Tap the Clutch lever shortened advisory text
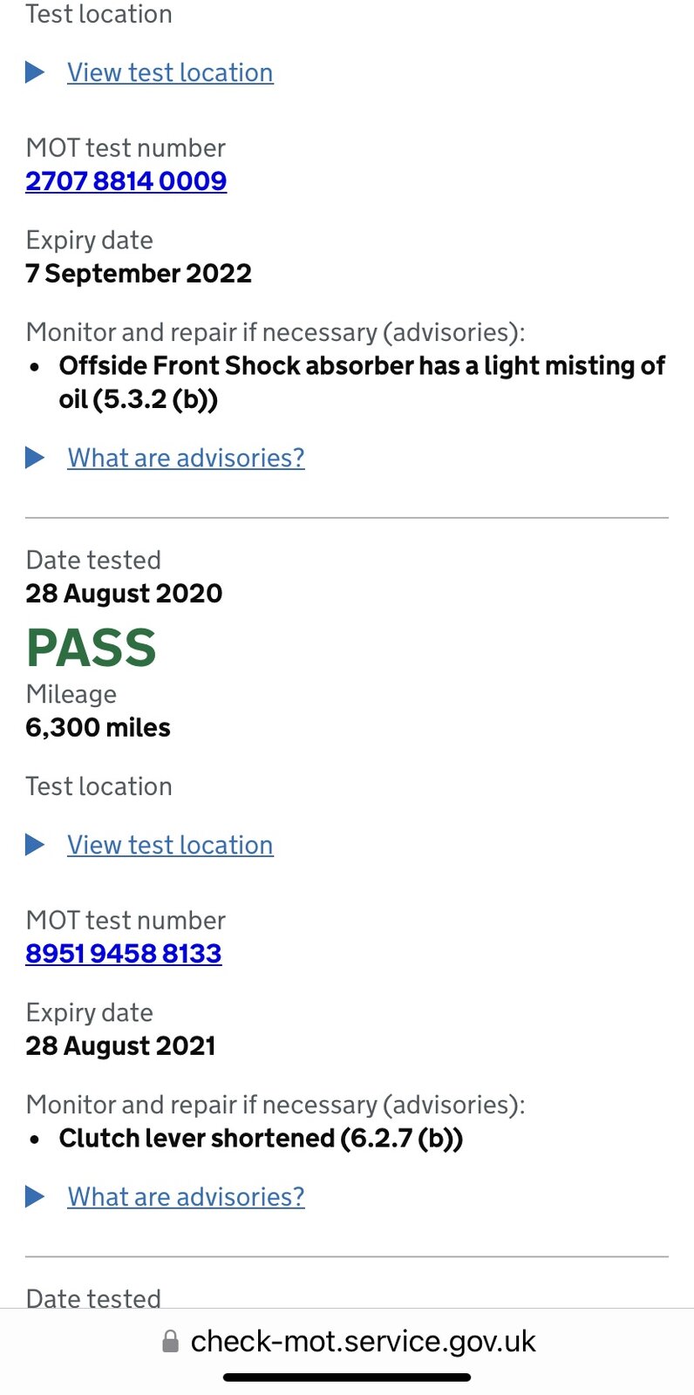This screenshot has height=1395, width=694. point(261,1138)
